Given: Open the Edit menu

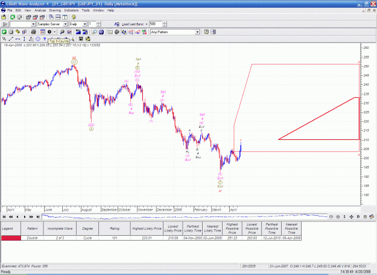Looking at the screenshot, I should [x=18, y=10].
